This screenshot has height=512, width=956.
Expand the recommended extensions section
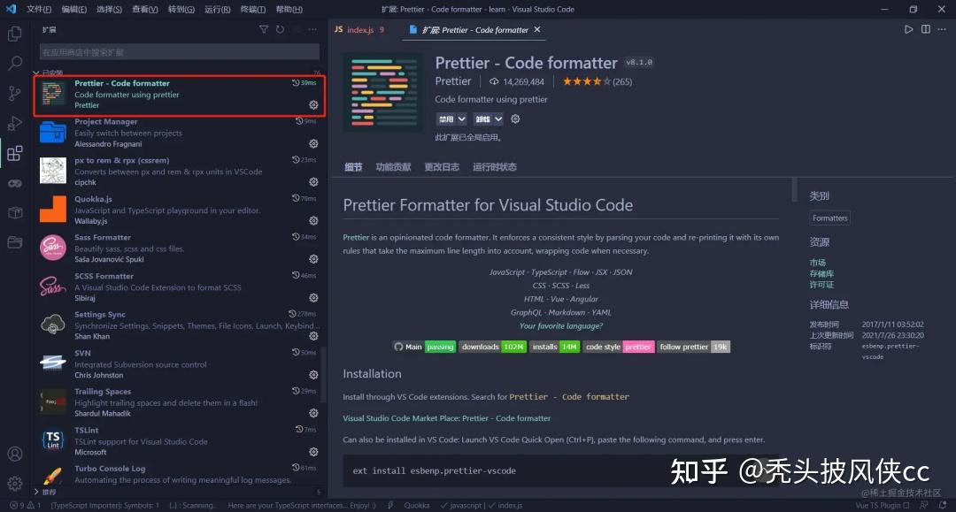[x=36, y=492]
